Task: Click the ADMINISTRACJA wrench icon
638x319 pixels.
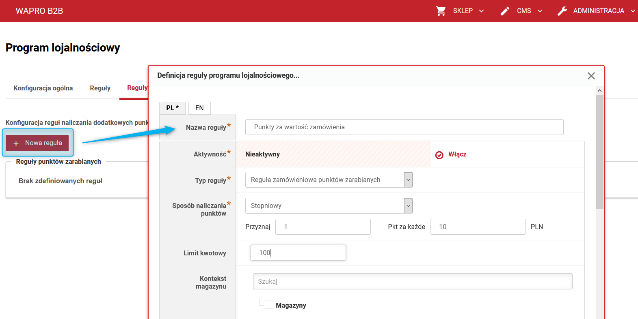Action: (x=562, y=11)
